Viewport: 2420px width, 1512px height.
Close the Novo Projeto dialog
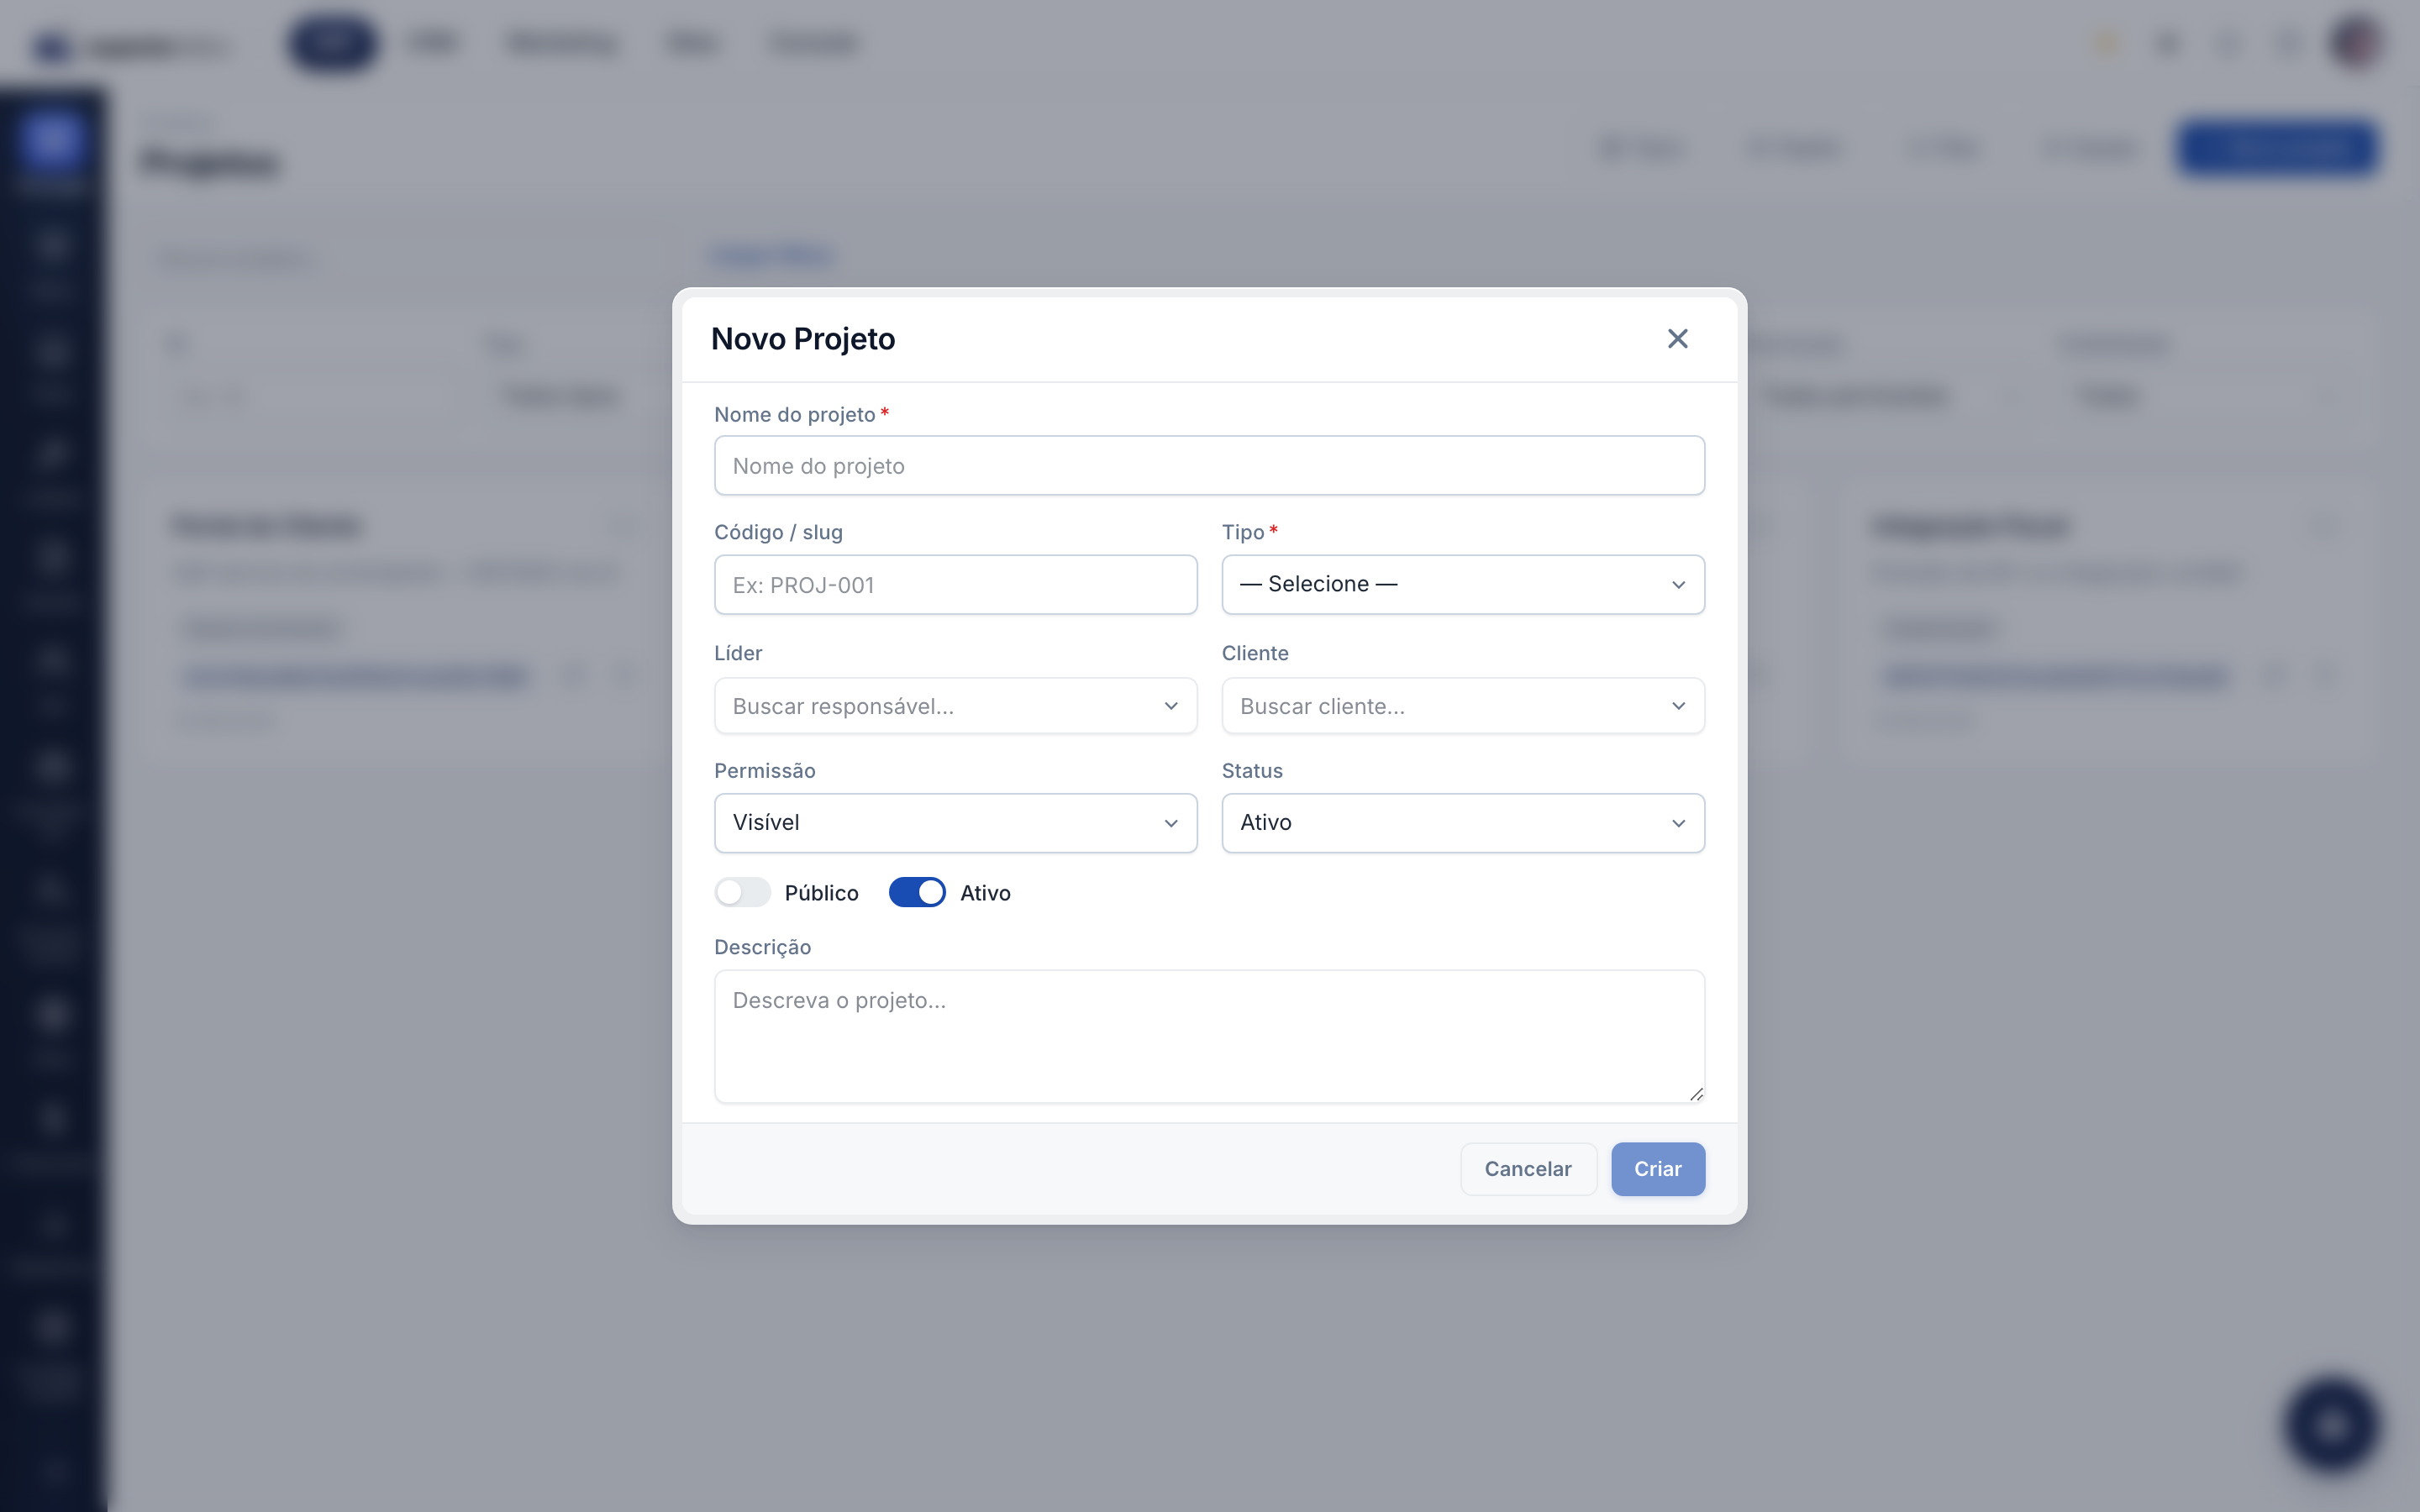[1677, 339]
